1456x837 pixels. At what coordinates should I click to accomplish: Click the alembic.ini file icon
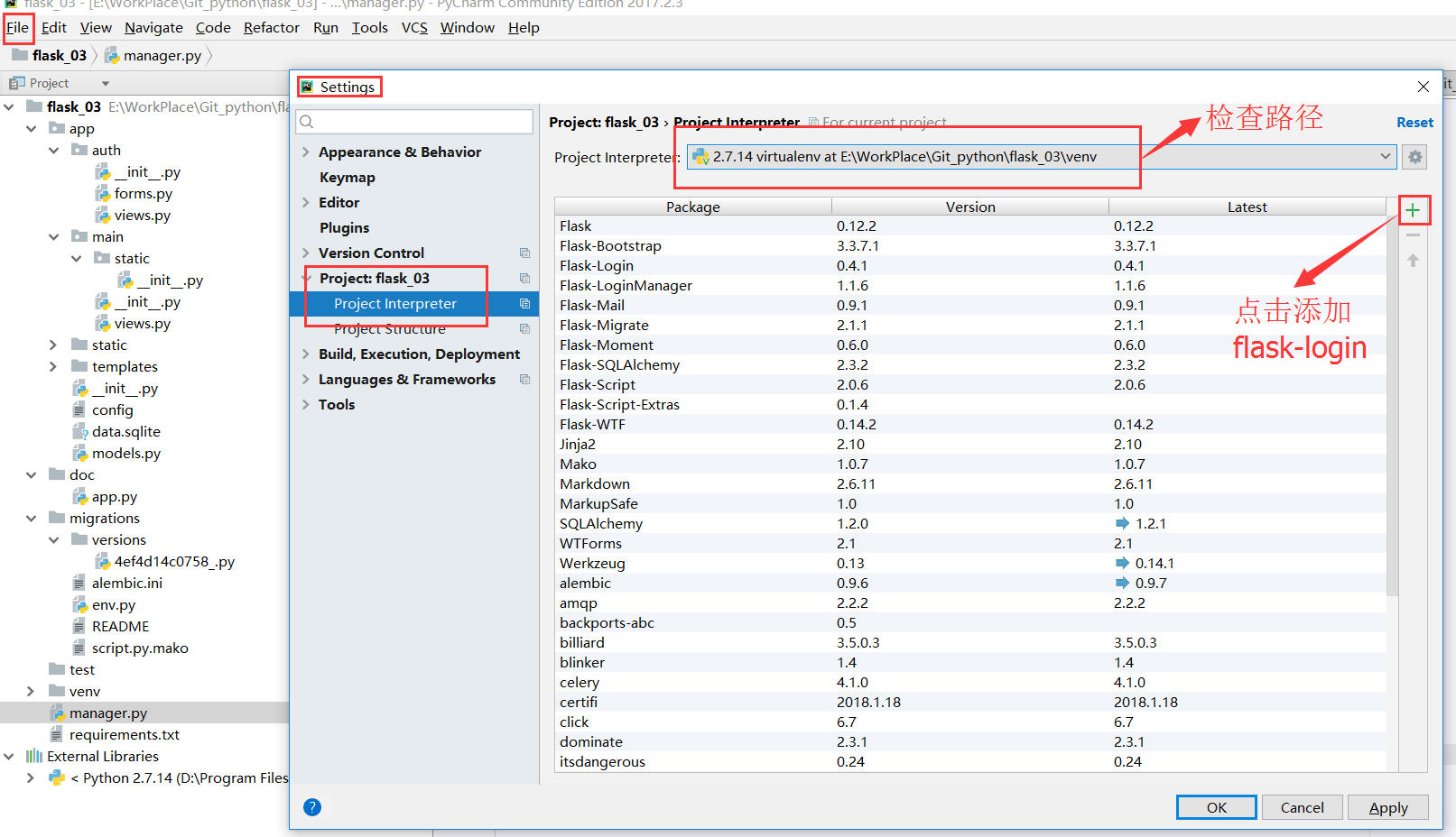[79, 583]
